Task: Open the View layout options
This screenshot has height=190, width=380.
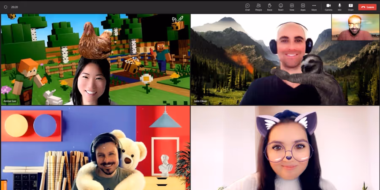Action: pyautogui.click(x=292, y=7)
